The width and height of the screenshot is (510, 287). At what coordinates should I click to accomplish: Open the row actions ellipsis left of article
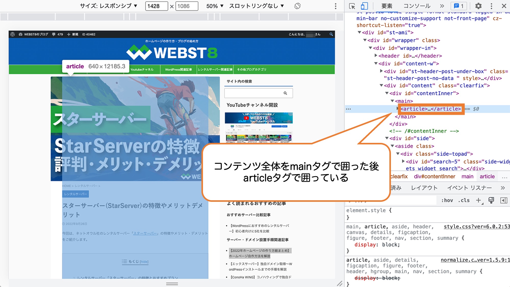coord(348,109)
